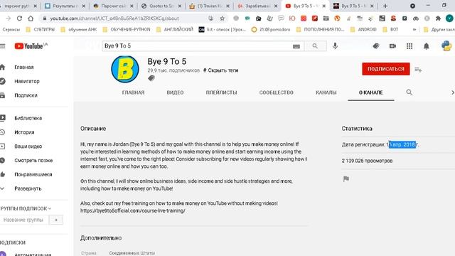The width and height of the screenshot is (455, 256).
Task: Open the YouTube hamburger guide menu
Action: 3,46
